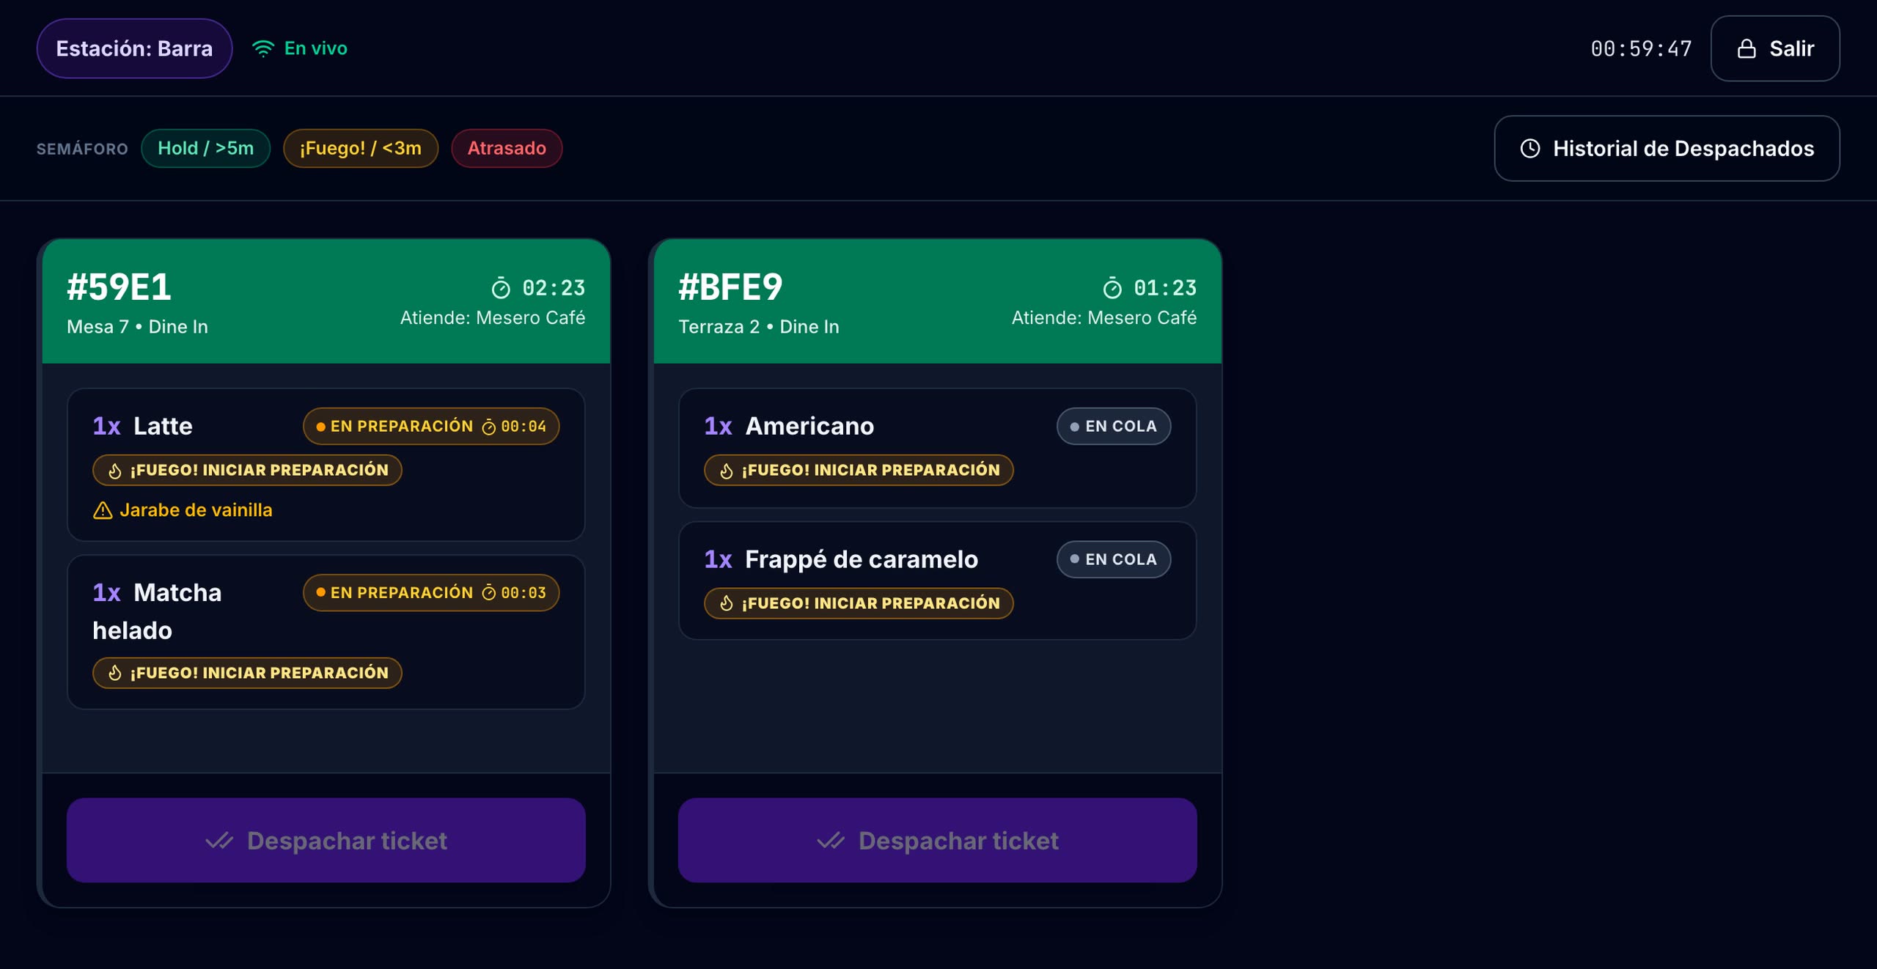Viewport: 1877px width, 969px height.
Task: Click the Frappé de caramelo item name
Action: click(x=862, y=559)
